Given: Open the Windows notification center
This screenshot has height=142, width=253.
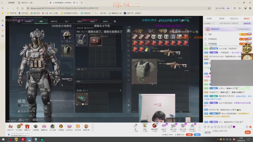Looking at the screenshot, I should (x=249, y=139).
